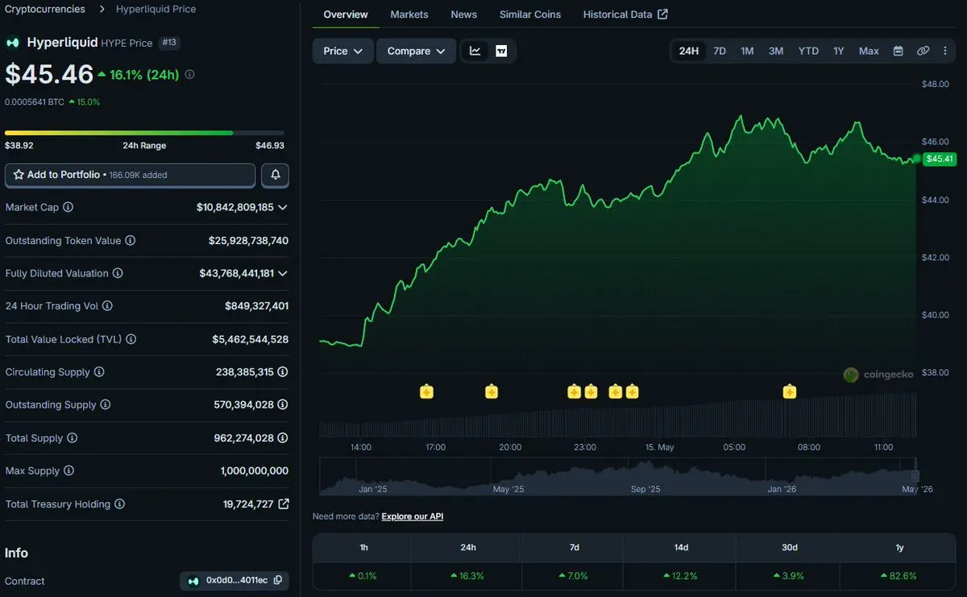Open the Price dropdown
This screenshot has height=597, width=967.
point(343,51)
